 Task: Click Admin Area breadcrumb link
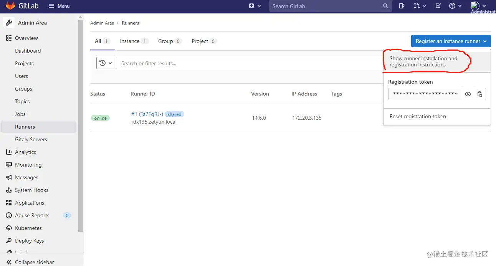(x=102, y=23)
